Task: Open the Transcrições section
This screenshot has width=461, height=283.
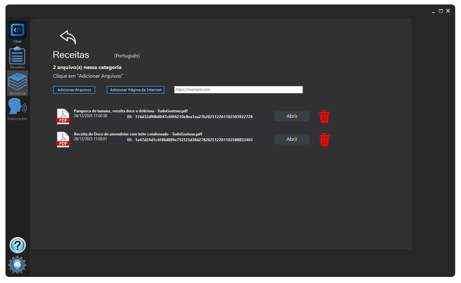Action: pyautogui.click(x=17, y=107)
